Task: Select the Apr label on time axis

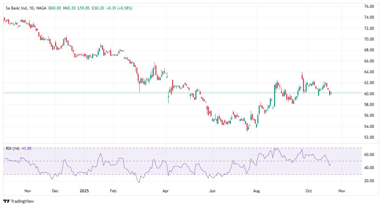Action: tap(166, 190)
